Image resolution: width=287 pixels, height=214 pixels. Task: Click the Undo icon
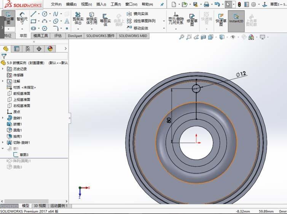[217, 5]
